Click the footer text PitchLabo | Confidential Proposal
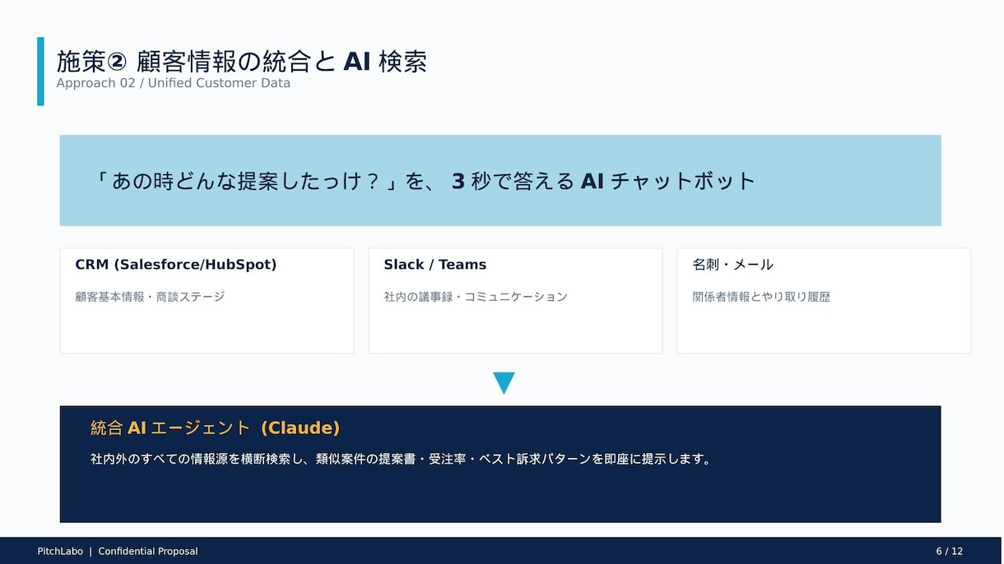1004x564 pixels. [118, 552]
